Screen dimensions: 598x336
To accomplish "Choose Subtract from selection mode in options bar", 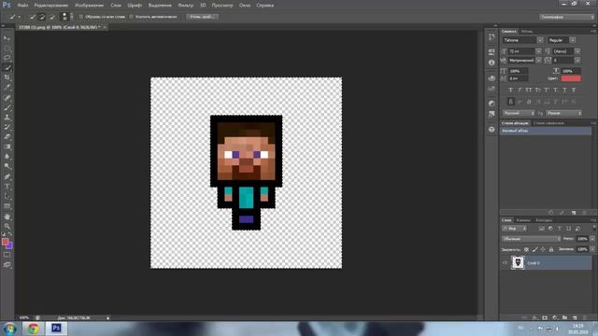I will [52, 17].
